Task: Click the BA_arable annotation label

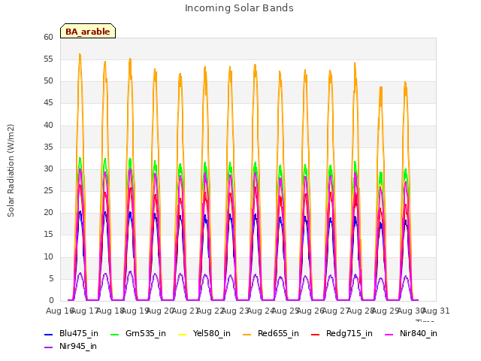Action: [x=88, y=32]
